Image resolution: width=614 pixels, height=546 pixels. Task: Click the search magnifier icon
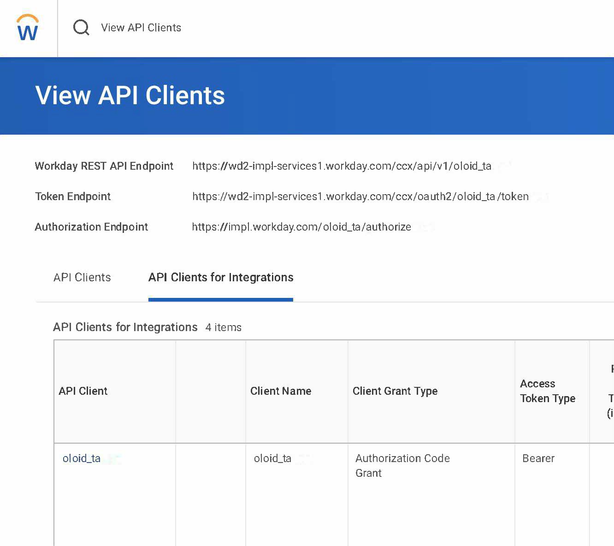point(81,28)
